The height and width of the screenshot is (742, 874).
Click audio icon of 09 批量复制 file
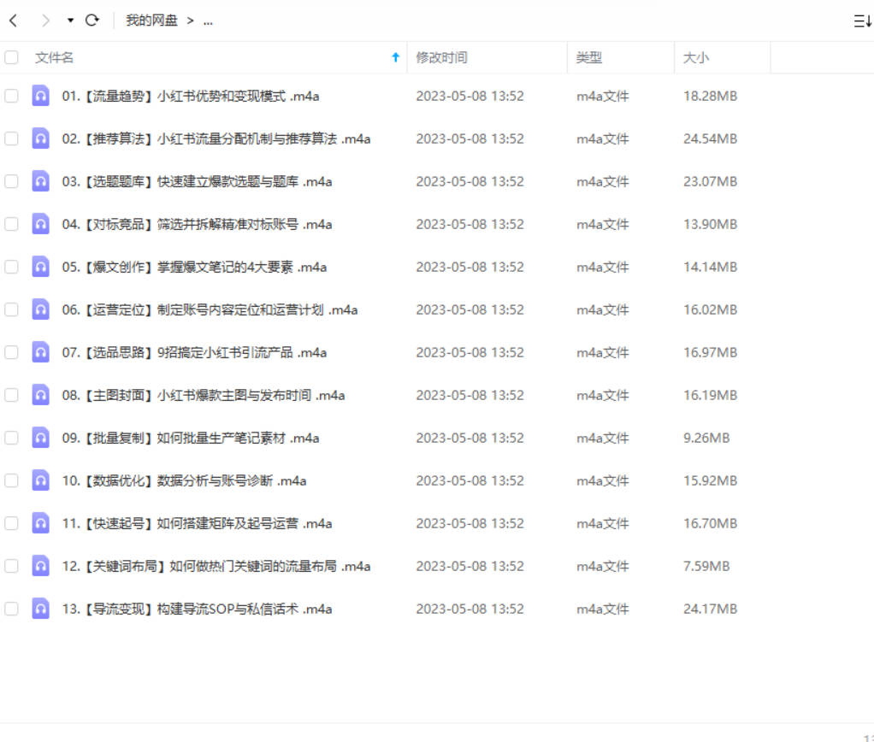(40, 438)
